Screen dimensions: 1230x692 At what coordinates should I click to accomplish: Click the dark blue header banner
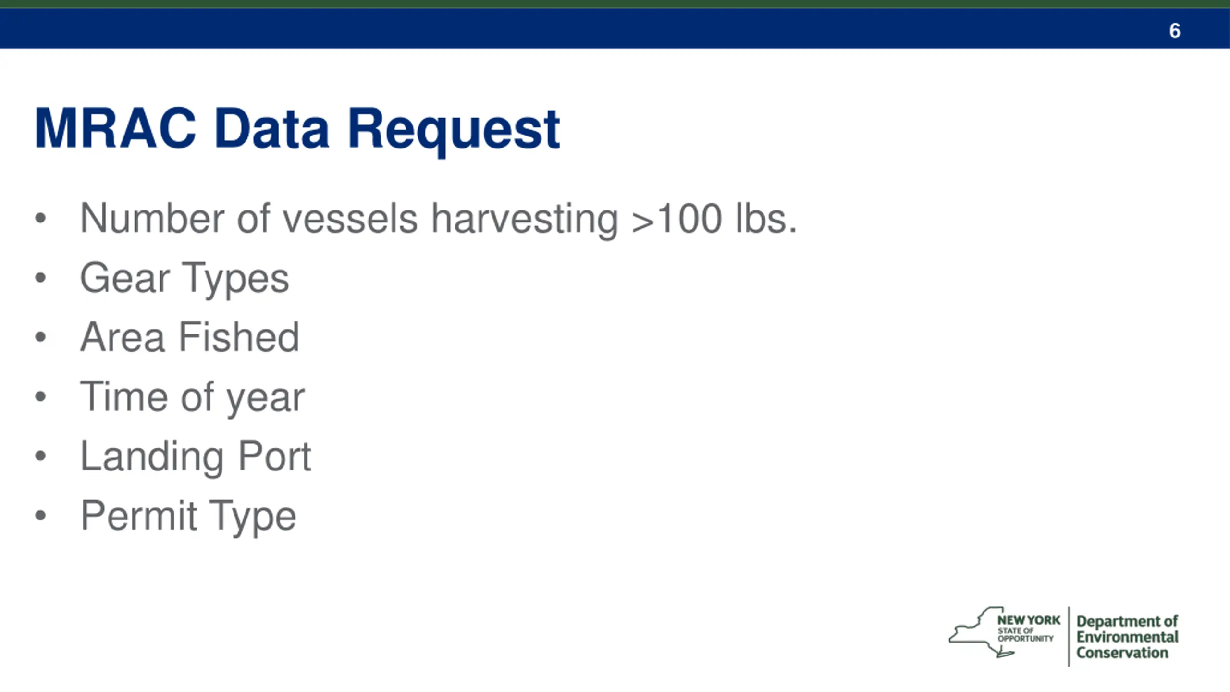tap(615, 28)
